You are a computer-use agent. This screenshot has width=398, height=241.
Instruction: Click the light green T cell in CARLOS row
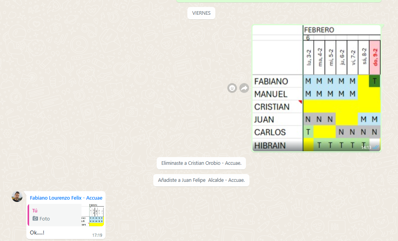coord(308,132)
